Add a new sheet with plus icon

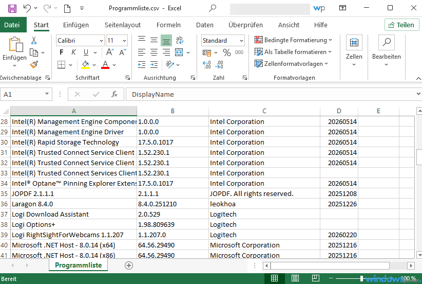coord(129,265)
